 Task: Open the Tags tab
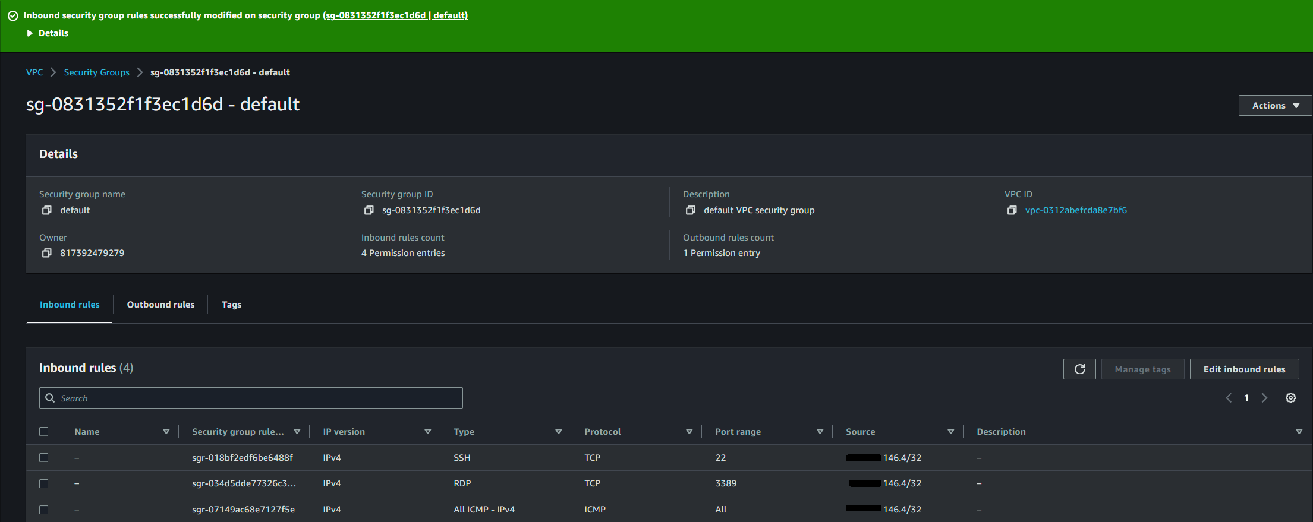pos(231,305)
